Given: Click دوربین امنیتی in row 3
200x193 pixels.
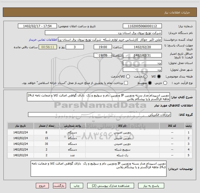Looking at the screenshot, I should tap(122, 144).
